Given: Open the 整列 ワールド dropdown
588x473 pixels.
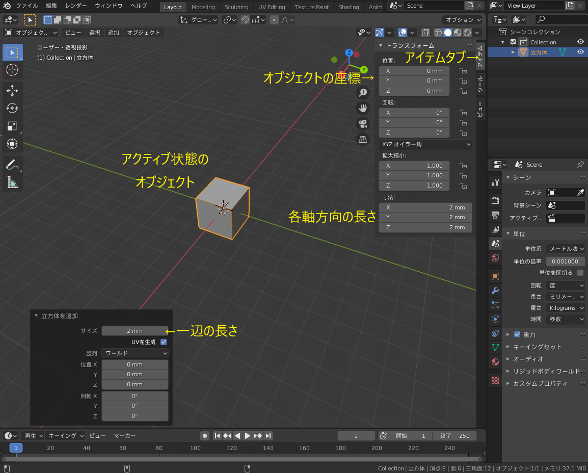Looking at the screenshot, I should pos(135,353).
